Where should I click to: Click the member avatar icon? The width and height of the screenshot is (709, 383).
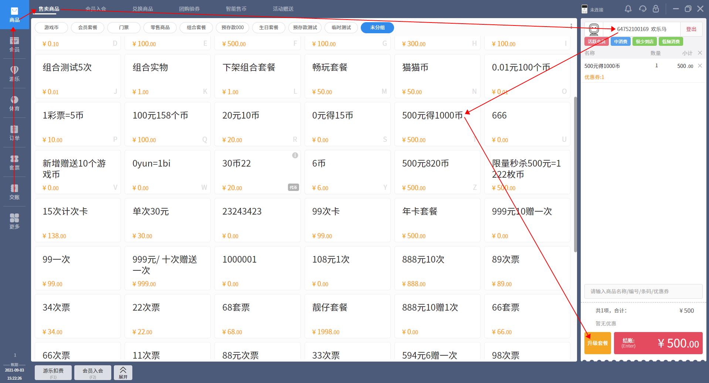(x=594, y=29)
